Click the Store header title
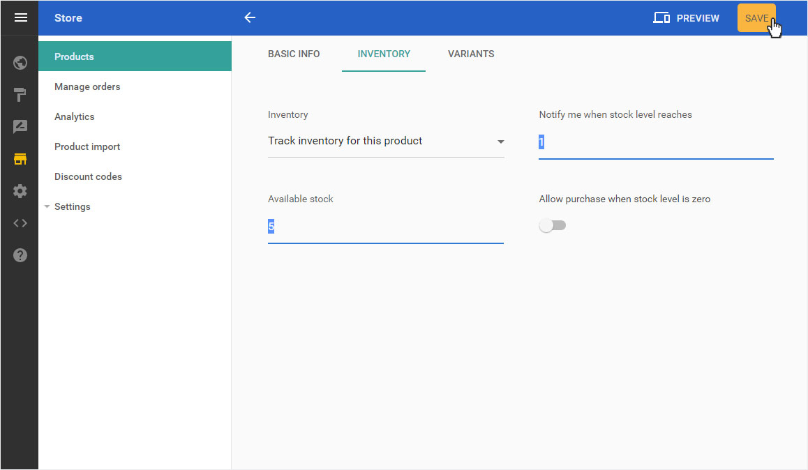Screen dimensions: 808x470 pyautogui.click(x=68, y=18)
